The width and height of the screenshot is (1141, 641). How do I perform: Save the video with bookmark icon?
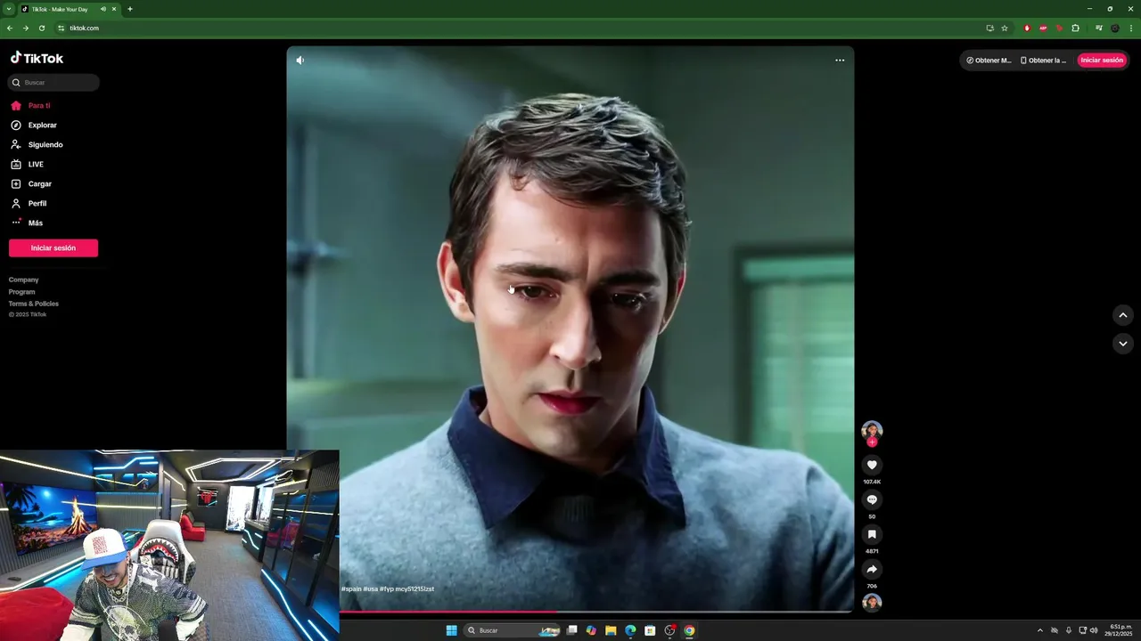pos(872,534)
